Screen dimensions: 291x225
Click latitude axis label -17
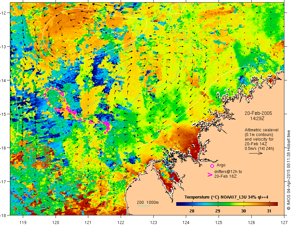point(3,181)
